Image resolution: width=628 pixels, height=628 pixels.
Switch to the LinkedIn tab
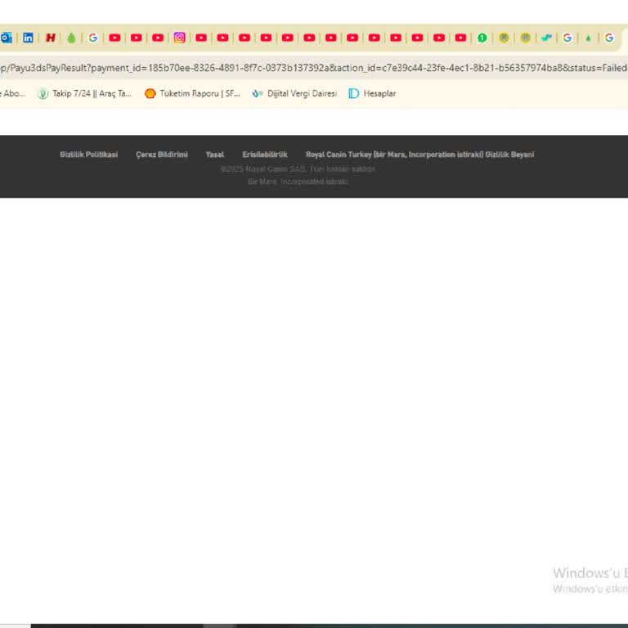[28, 38]
